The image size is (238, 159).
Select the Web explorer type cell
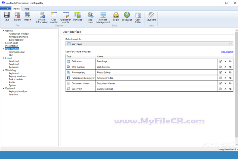81,67
